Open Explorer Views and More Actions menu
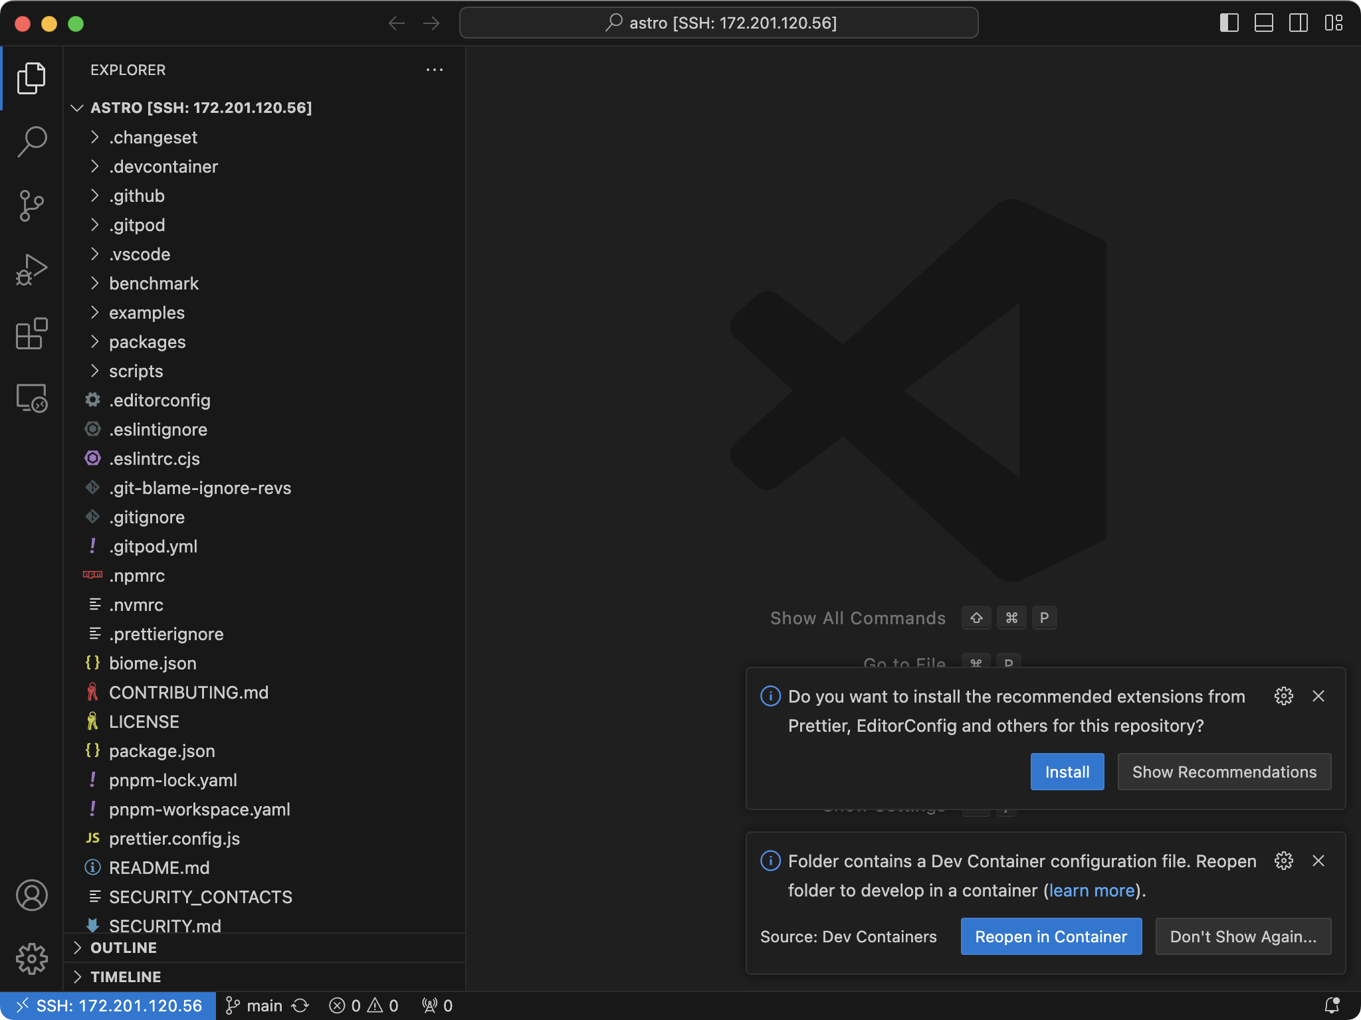Screen dimensions: 1361x1020 tap(435, 70)
